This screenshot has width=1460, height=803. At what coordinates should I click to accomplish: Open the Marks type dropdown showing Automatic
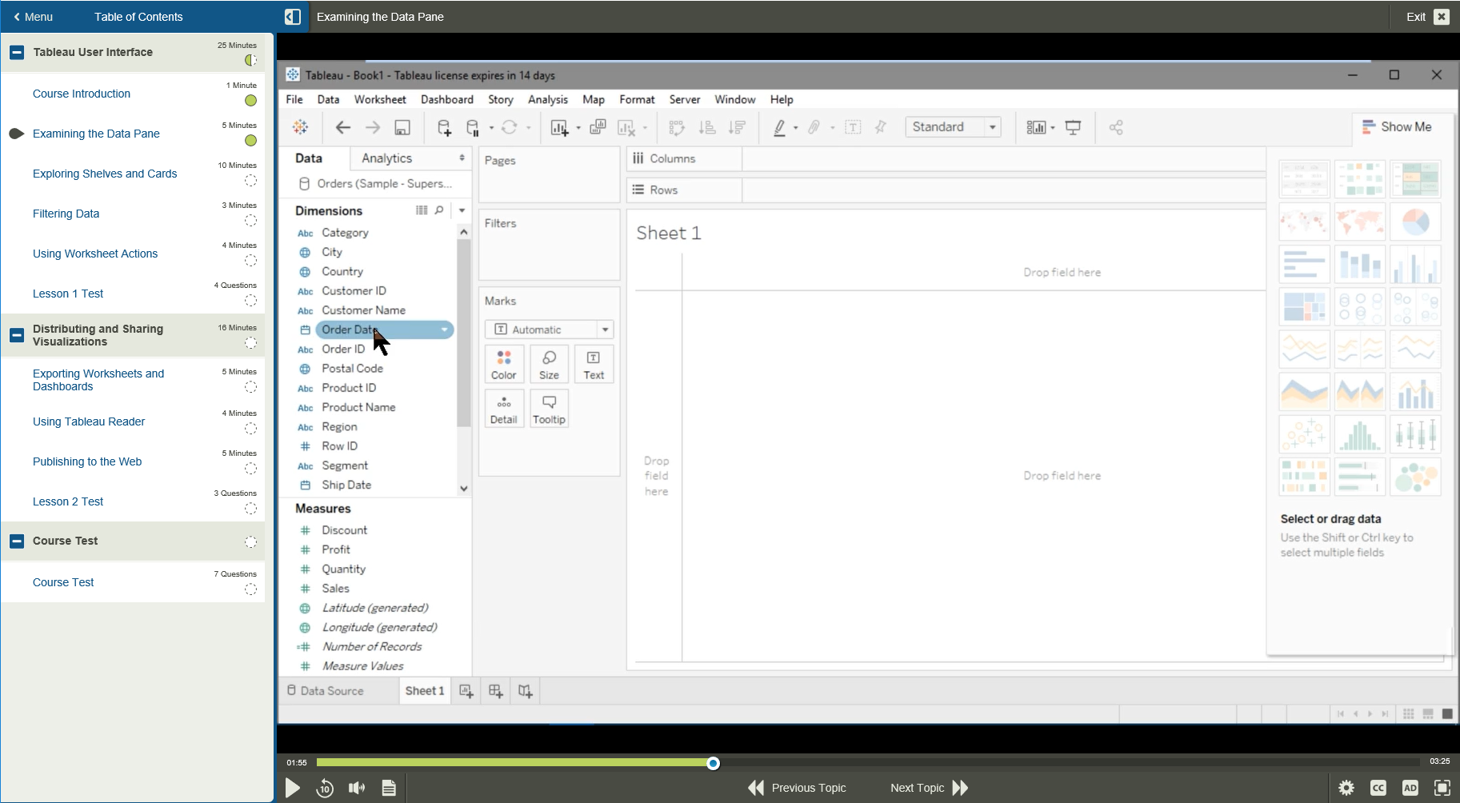pyautogui.click(x=549, y=329)
